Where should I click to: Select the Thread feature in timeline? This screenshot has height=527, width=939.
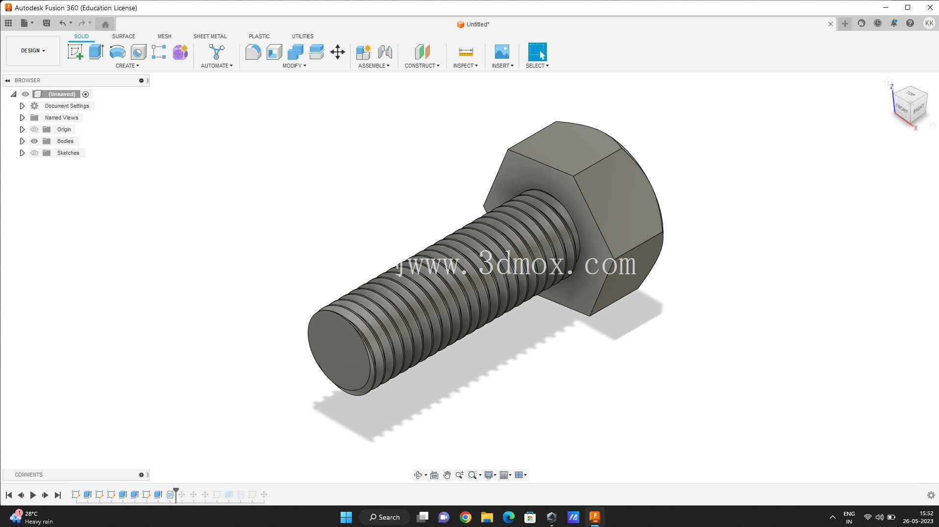pos(170,495)
